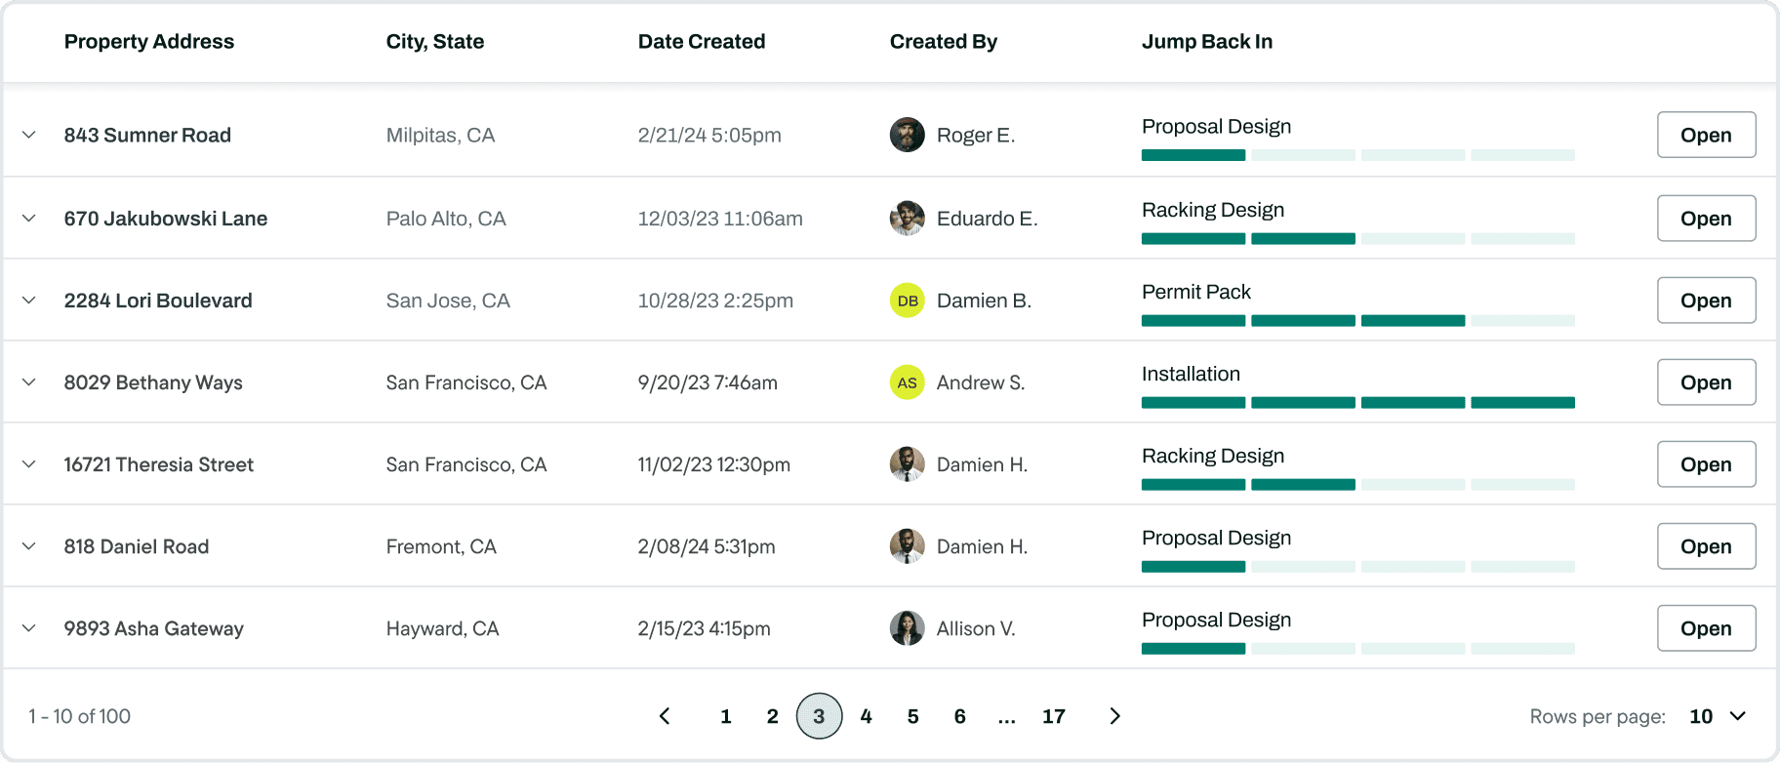Open the 8029 Bethany Ways project
Image resolution: width=1780 pixels, height=763 pixels.
(1705, 382)
